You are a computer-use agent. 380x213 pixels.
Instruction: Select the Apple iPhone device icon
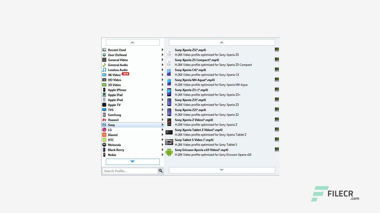click(x=104, y=90)
